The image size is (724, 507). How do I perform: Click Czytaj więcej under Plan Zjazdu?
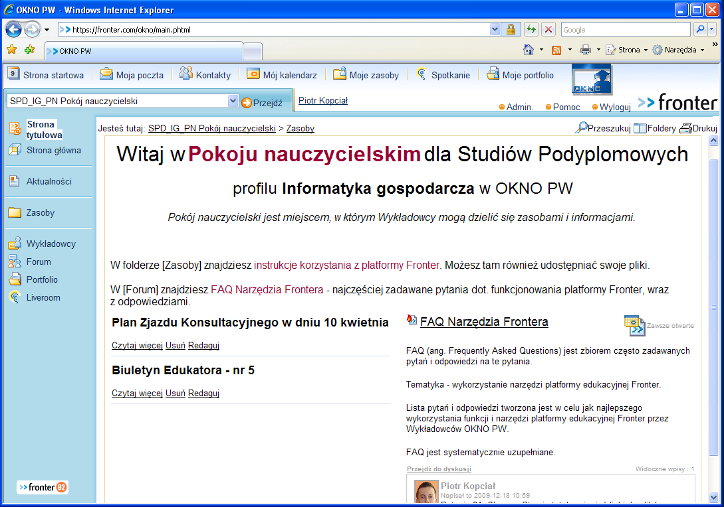tap(137, 345)
